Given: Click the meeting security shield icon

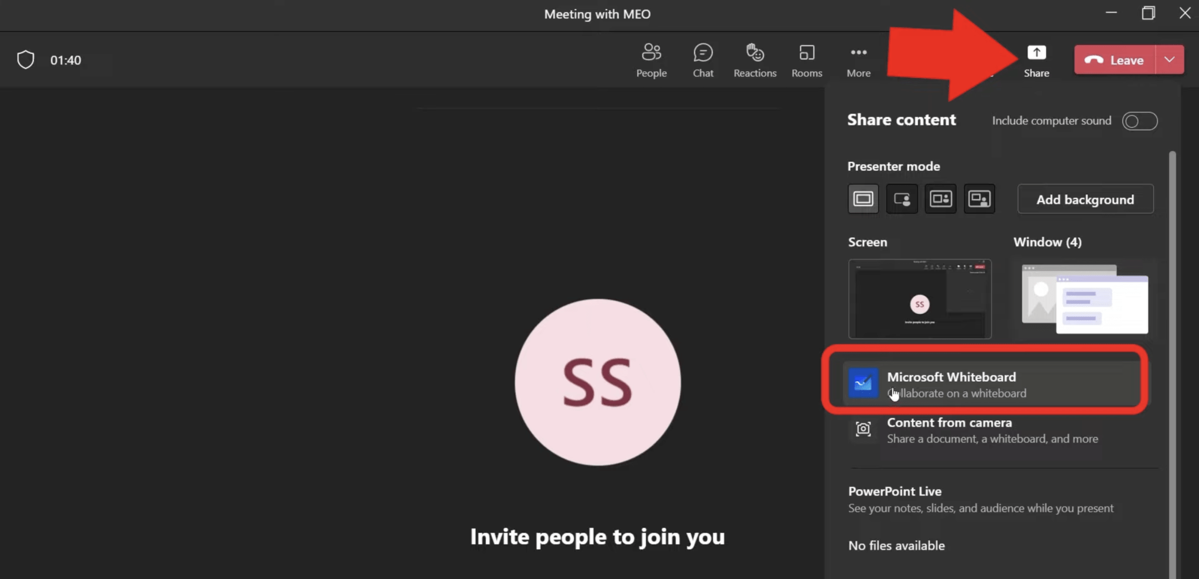Looking at the screenshot, I should click(25, 59).
